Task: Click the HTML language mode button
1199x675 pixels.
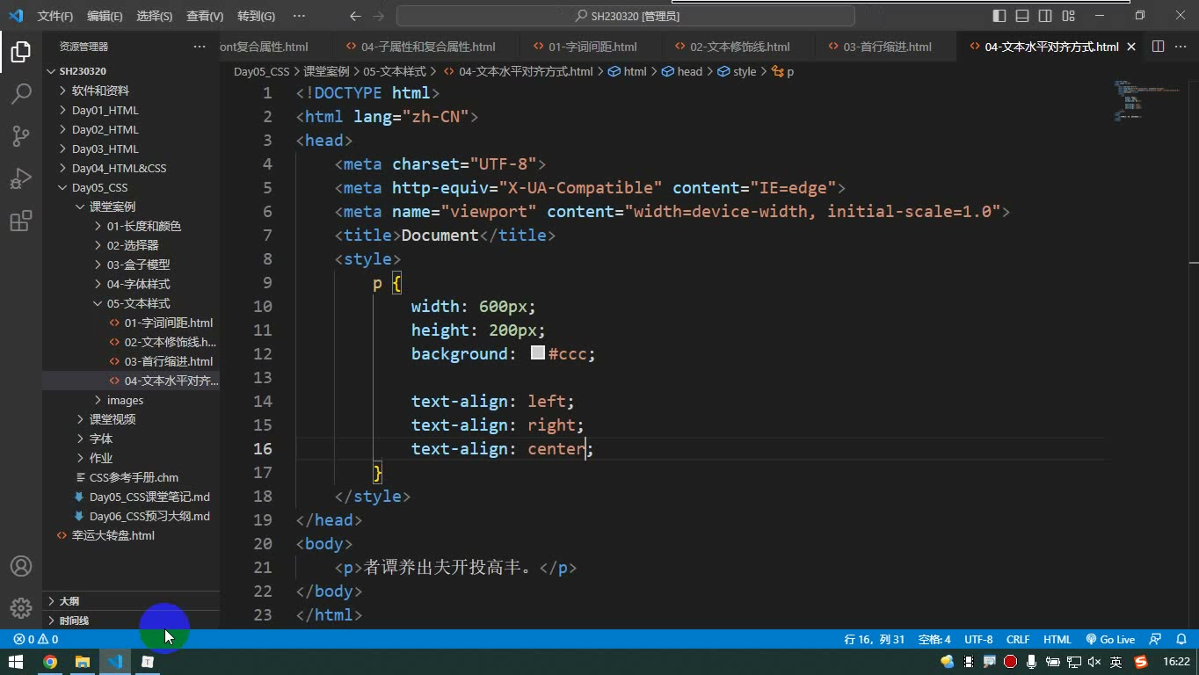Action: [1057, 640]
